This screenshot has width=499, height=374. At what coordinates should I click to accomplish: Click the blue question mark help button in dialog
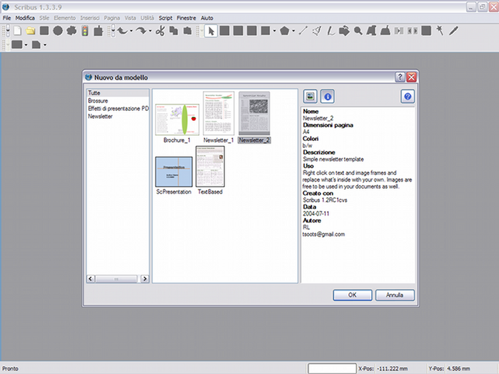click(407, 96)
